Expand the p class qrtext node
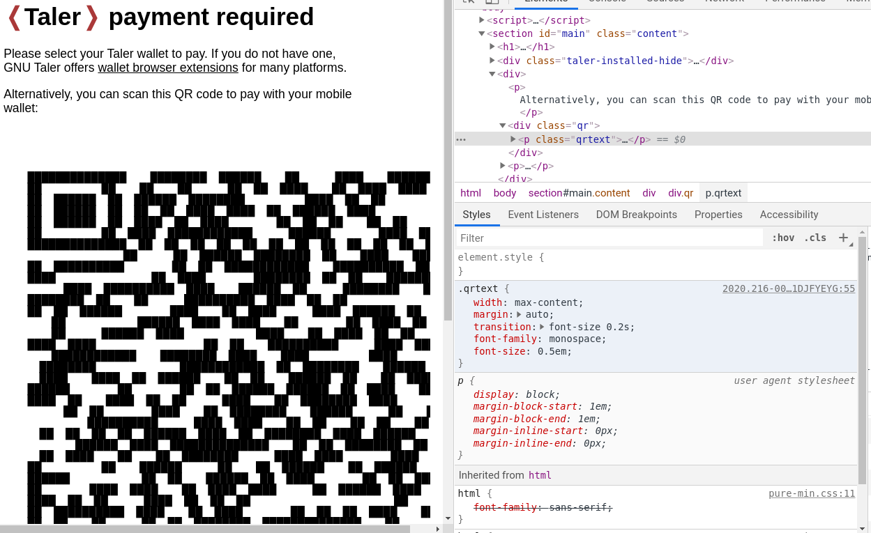 point(513,139)
